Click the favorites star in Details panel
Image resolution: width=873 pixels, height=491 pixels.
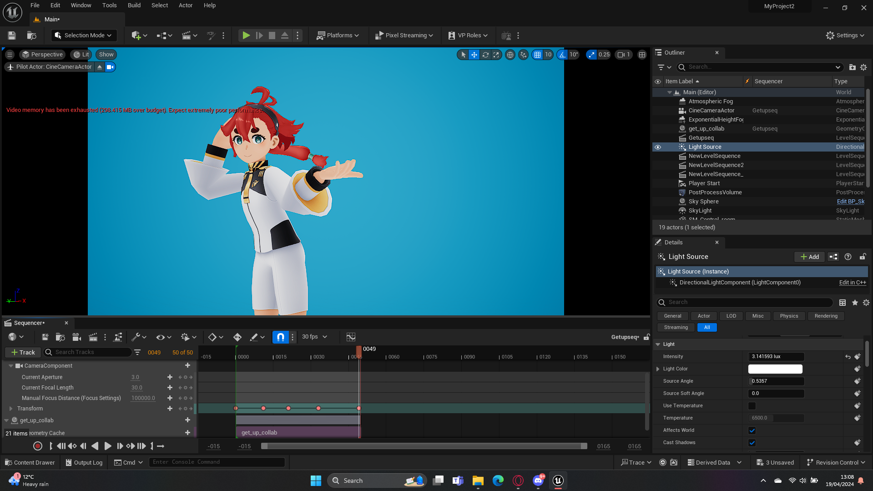pos(855,303)
